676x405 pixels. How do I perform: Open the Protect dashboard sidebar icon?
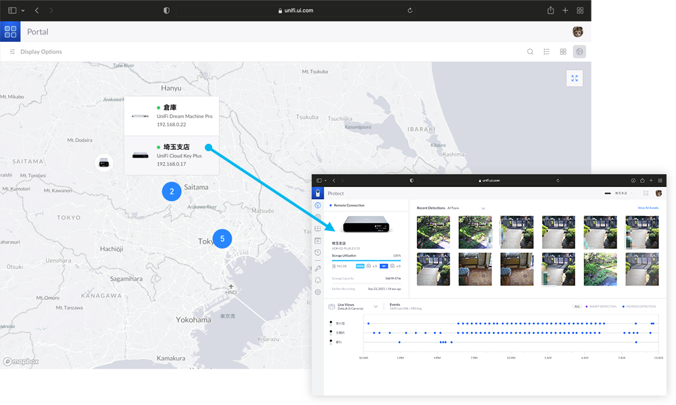318,205
